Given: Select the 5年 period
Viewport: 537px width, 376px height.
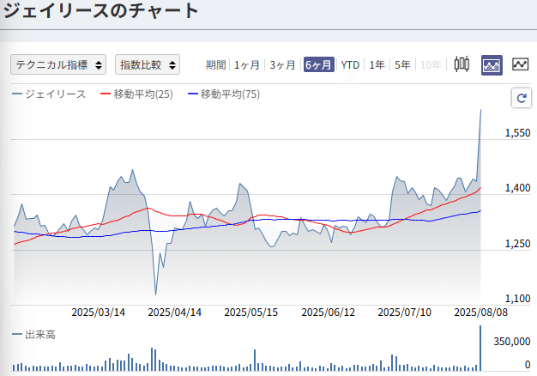Looking at the screenshot, I should pyautogui.click(x=402, y=64).
